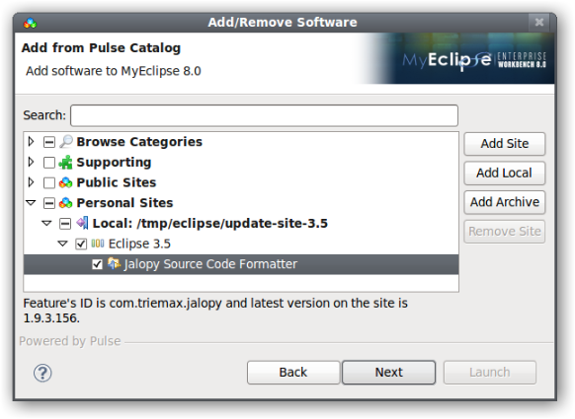Uncheck the Jalopy Source Code Formatter checkbox
Image resolution: width=575 pixels, height=419 pixels.
pos(97,264)
